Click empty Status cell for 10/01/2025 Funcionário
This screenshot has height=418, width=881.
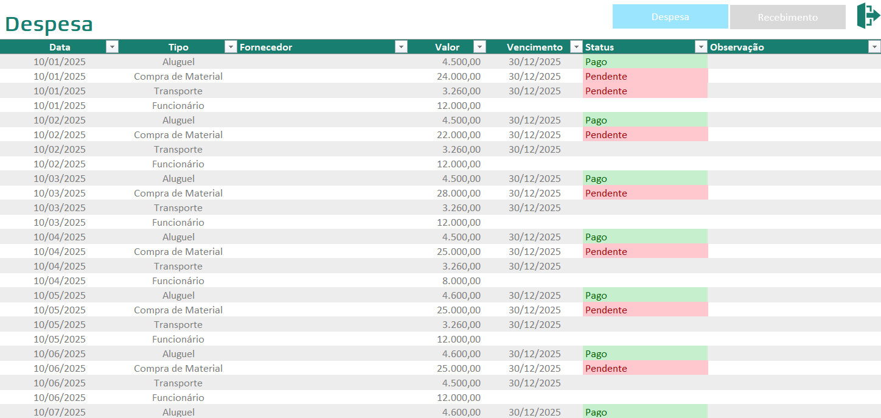tap(645, 105)
